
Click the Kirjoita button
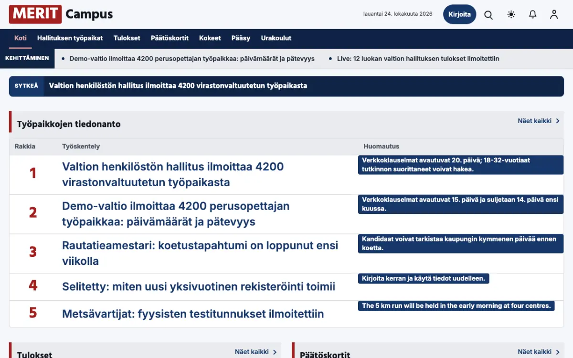pyautogui.click(x=459, y=14)
